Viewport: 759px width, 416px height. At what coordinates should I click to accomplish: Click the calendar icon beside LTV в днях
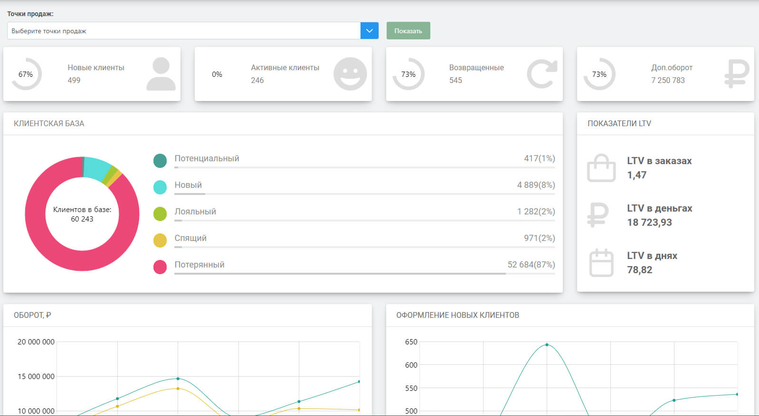601,263
